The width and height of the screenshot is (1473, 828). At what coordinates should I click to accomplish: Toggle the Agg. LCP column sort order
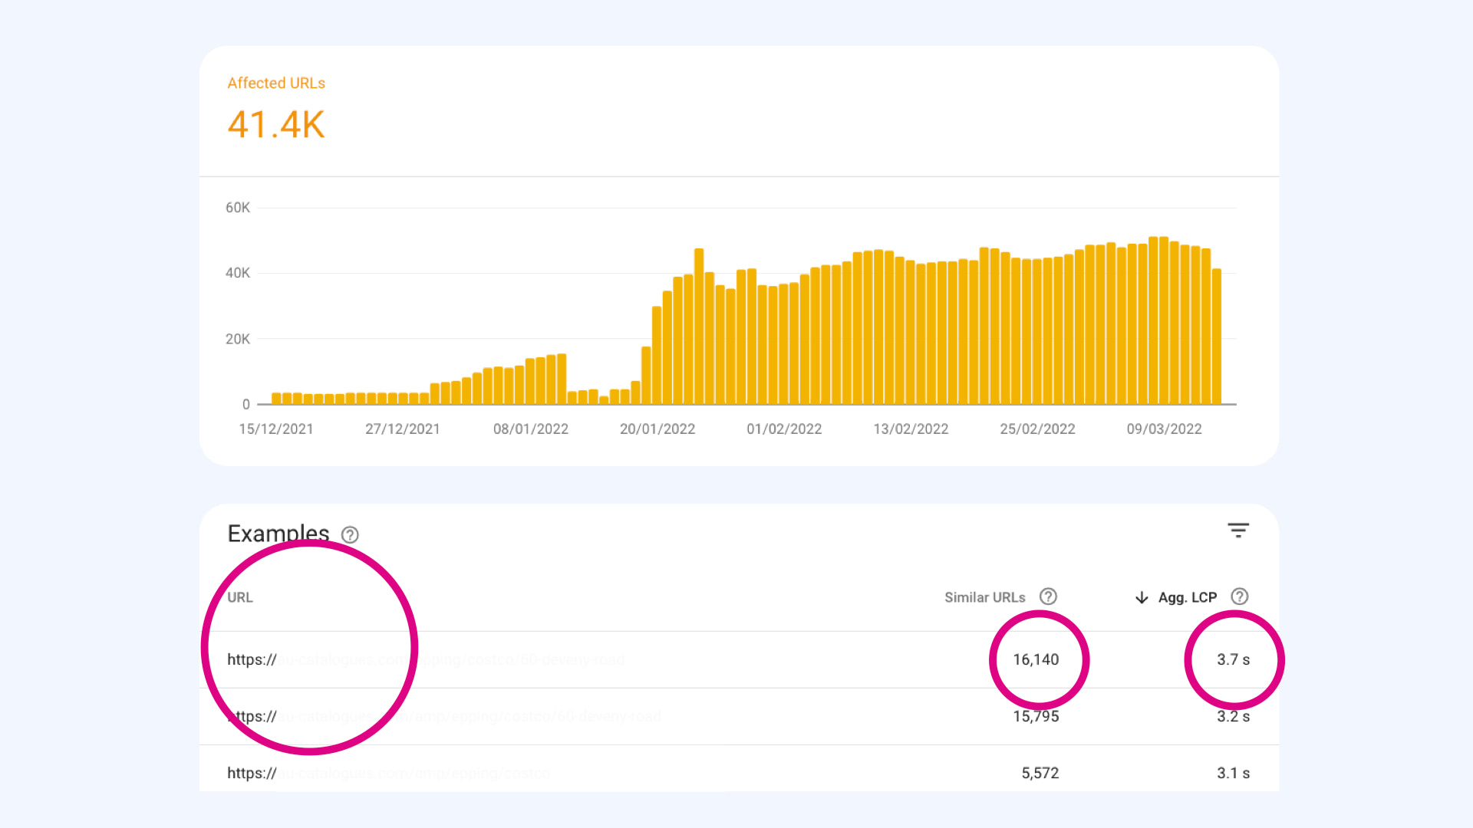1186,596
